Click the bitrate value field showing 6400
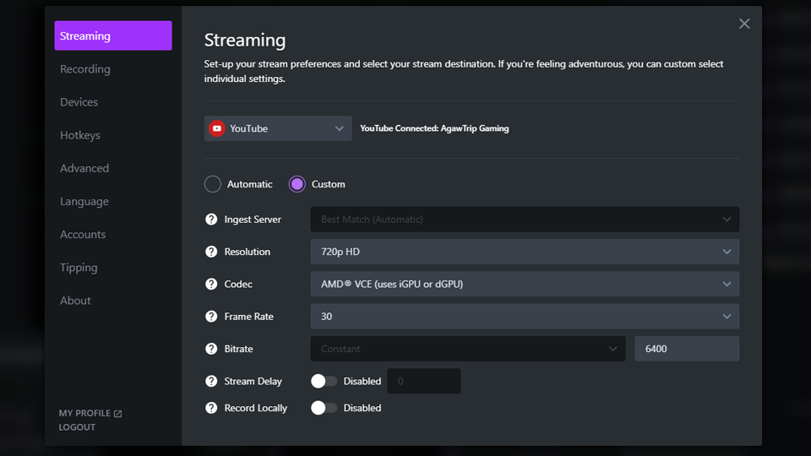Viewport: 811px width, 456px height. pos(687,349)
